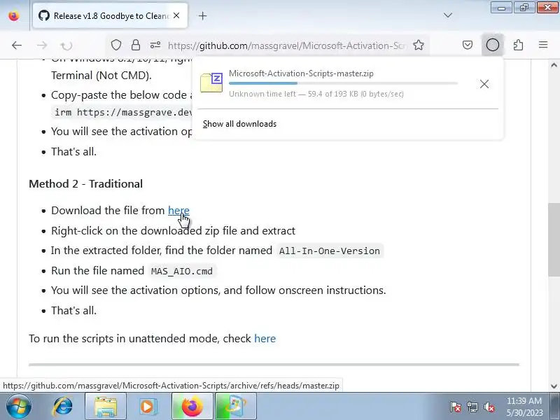Reload the current GitHub page
The width and height of the screenshot is (560, 420).
click(x=66, y=45)
